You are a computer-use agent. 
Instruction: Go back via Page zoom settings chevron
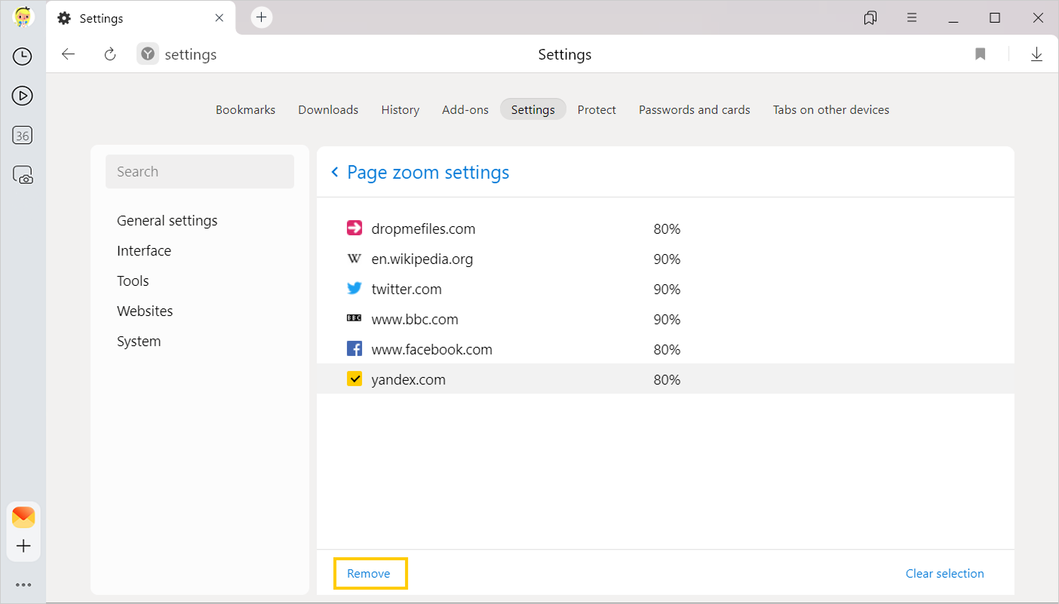[x=335, y=173]
